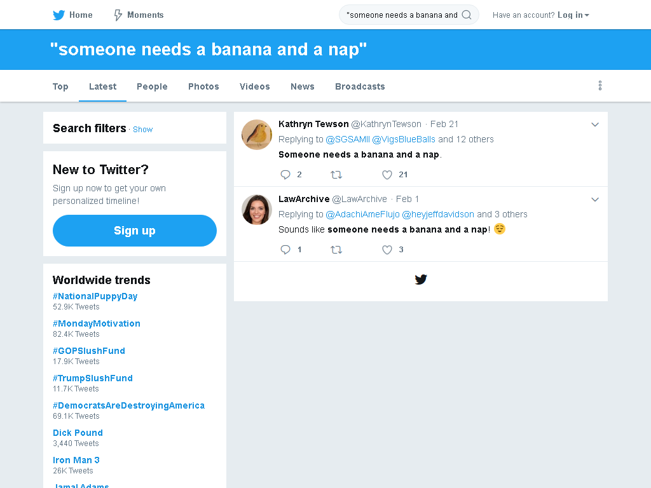
Task: Switch to the Photos tab
Action: [x=203, y=86]
